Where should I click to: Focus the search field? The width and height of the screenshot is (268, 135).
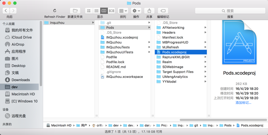(230, 11)
